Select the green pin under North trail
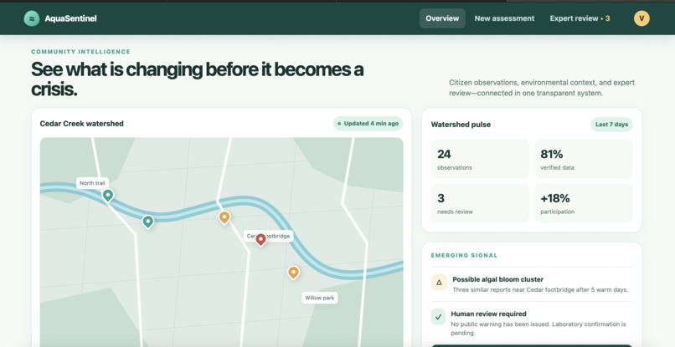This screenshot has height=347, width=675. (x=108, y=195)
